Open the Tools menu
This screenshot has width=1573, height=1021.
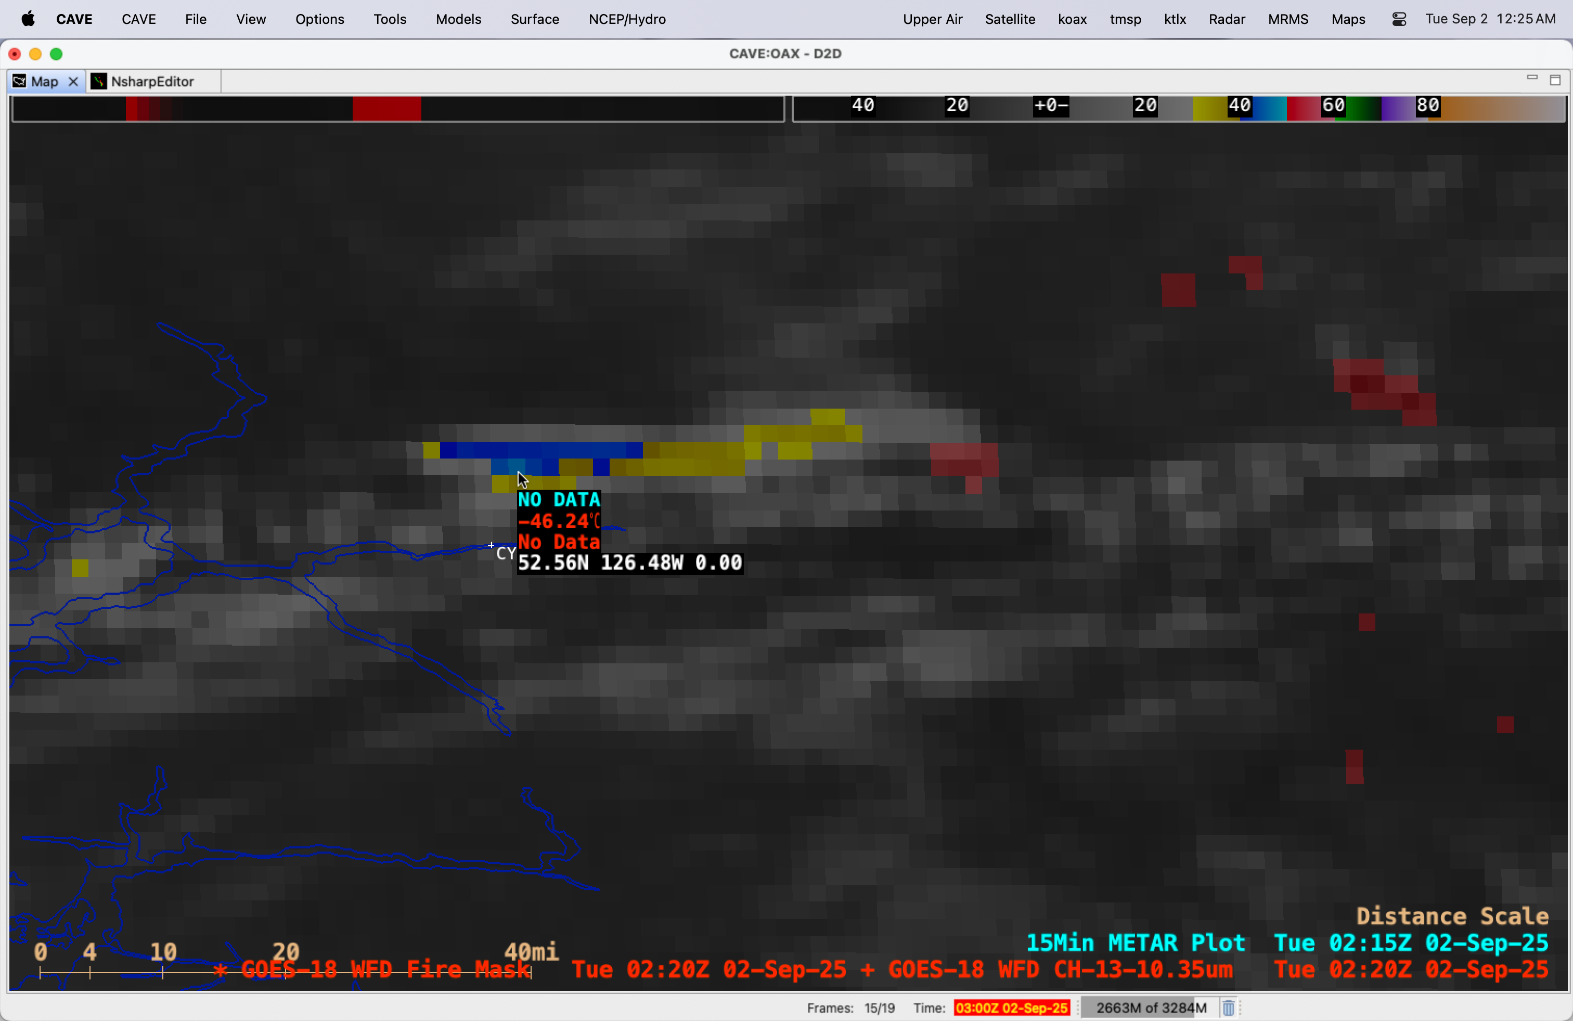[x=389, y=19]
